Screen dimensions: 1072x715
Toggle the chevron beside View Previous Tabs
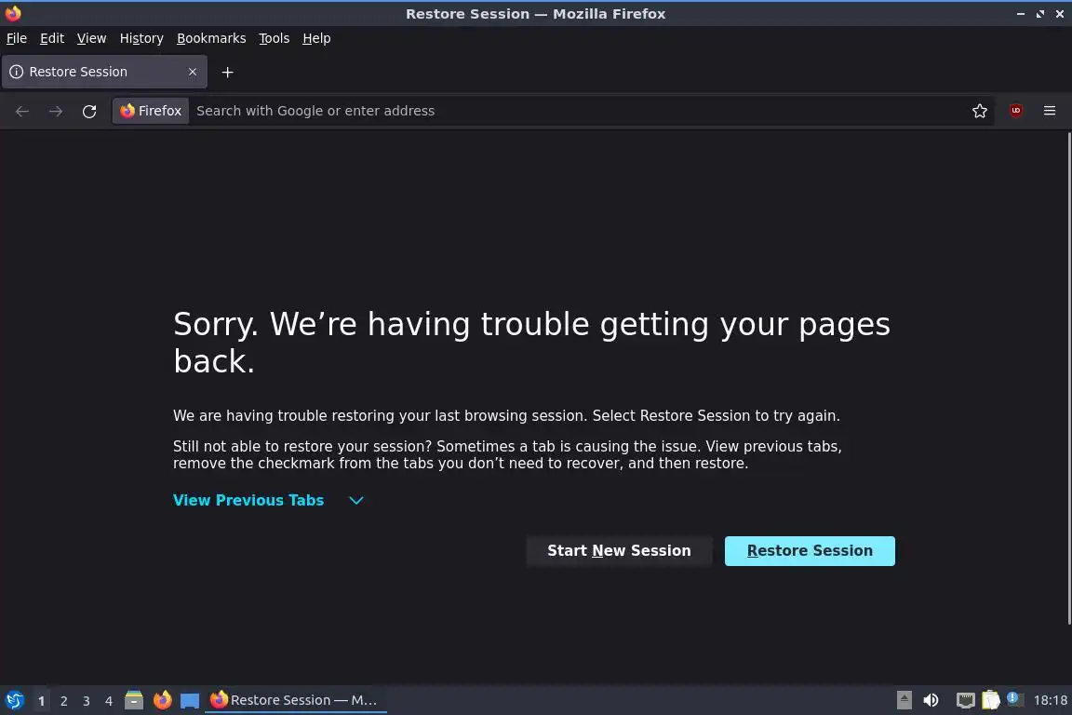[356, 500]
